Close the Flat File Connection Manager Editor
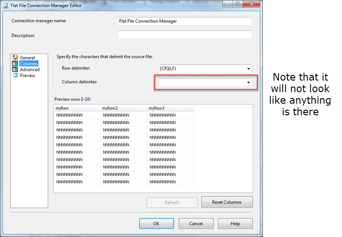Viewport: 342px width, 237px height. click(x=251, y=4)
